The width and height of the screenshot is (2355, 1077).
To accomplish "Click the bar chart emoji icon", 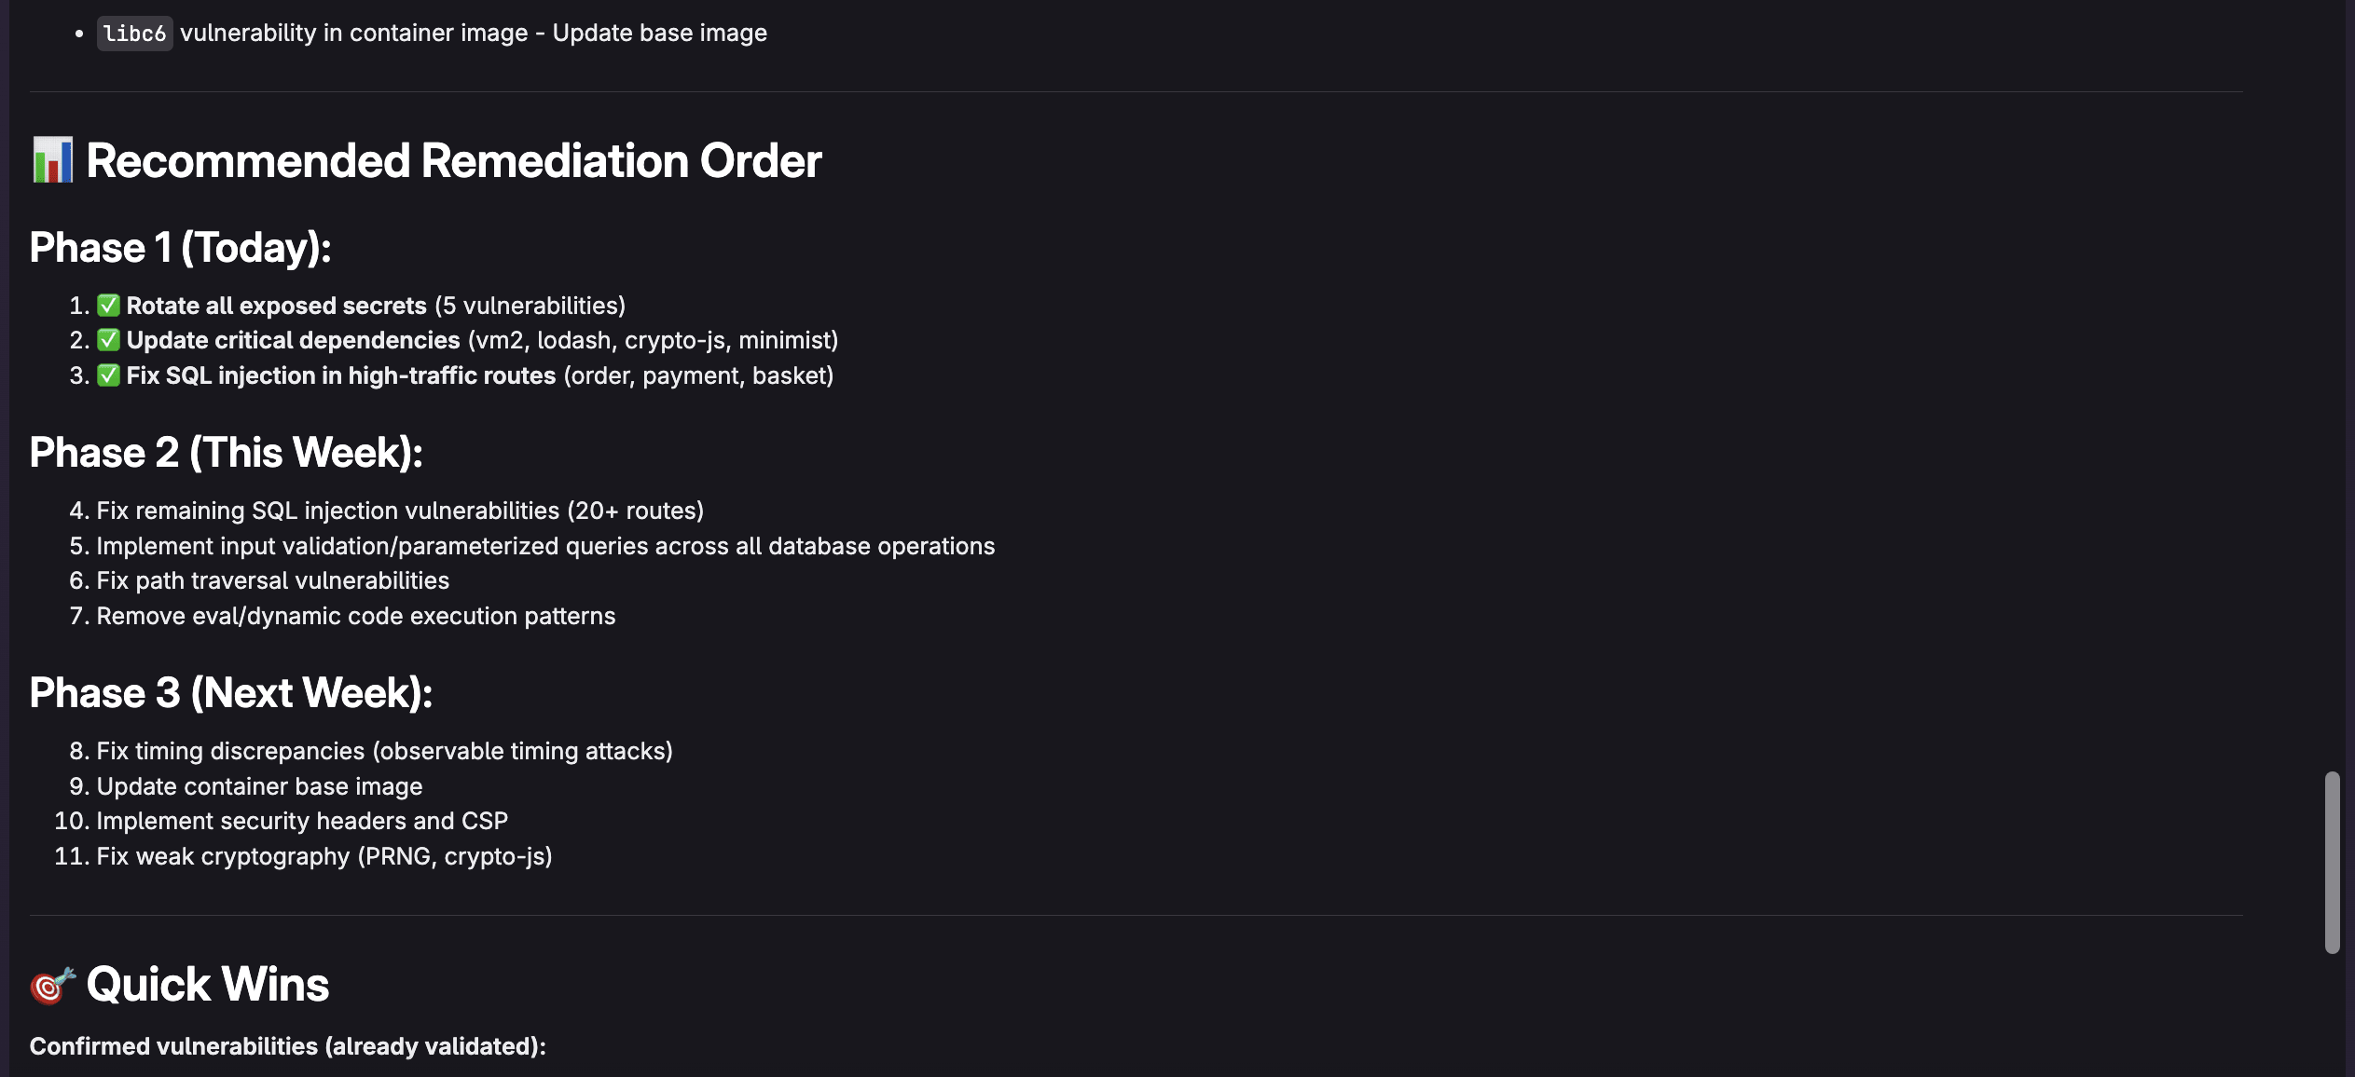I will click(52, 160).
